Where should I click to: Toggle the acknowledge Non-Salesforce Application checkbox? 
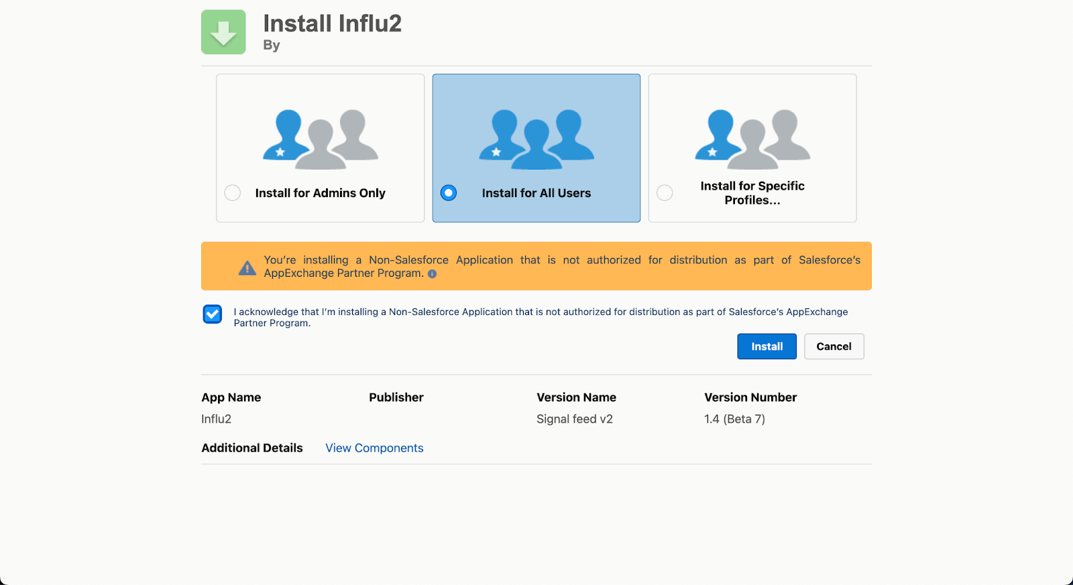[213, 314]
